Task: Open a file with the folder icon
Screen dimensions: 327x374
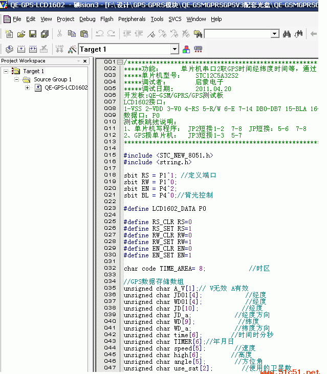Action: tap(21, 34)
